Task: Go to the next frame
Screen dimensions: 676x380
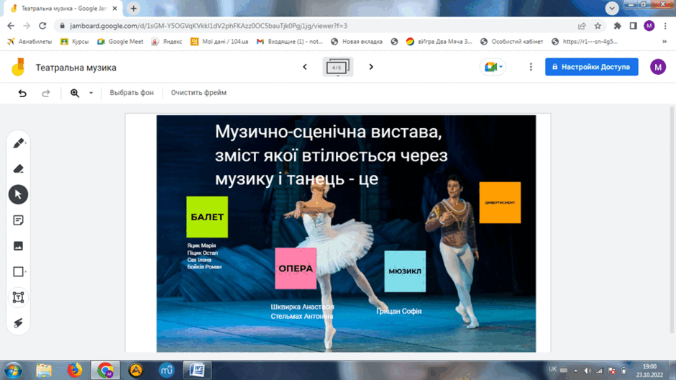Action: (x=371, y=67)
